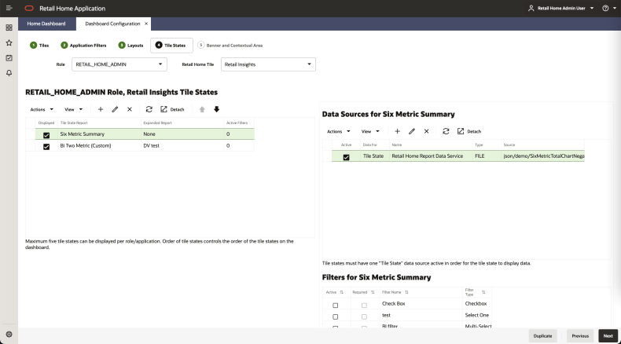Open the Retail Home Tile dropdown
The height and width of the screenshot is (344, 621).
click(x=268, y=64)
